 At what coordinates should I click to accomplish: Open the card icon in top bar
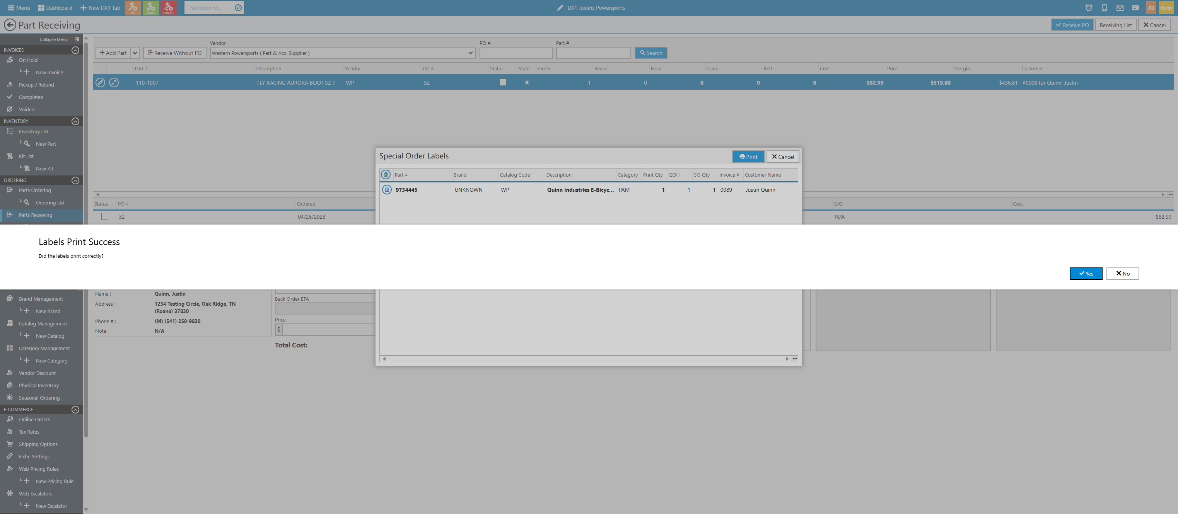[x=1135, y=8]
